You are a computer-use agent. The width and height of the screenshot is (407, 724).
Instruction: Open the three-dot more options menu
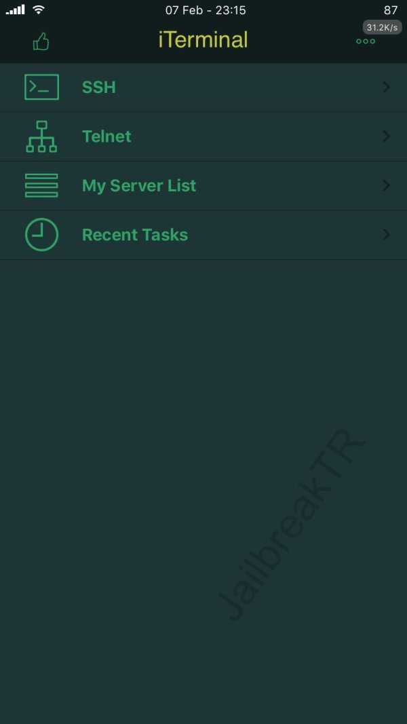366,41
